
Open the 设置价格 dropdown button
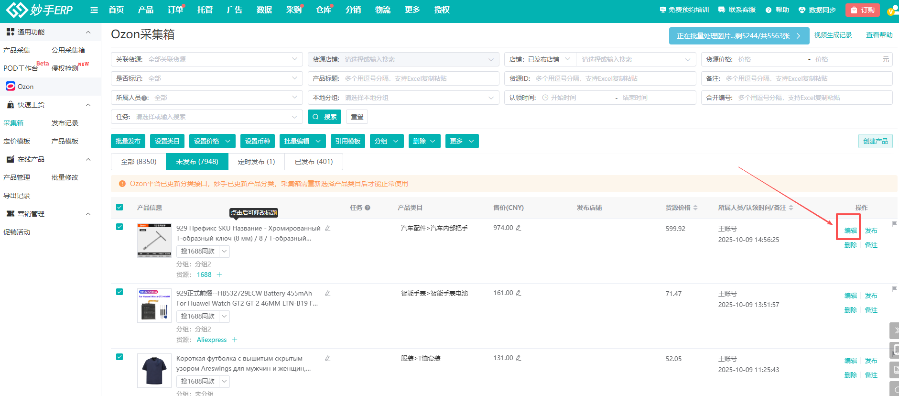pos(212,142)
